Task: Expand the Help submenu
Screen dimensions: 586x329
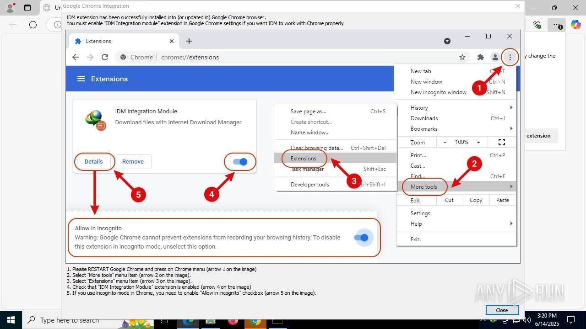Action: tap(457, 224)
